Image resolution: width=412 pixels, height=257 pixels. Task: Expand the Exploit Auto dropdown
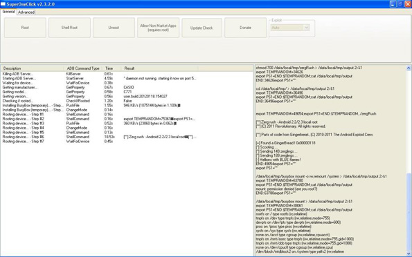[x=306, y=28]
